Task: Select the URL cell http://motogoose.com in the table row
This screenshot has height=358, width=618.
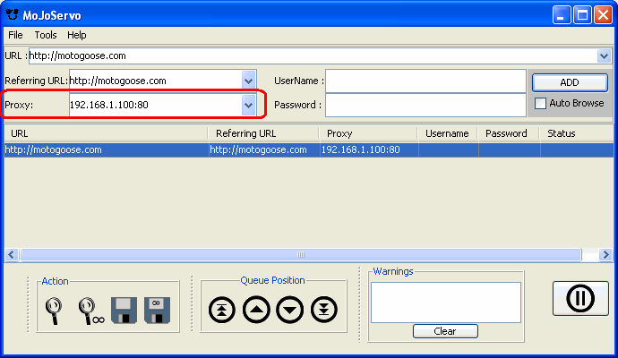Action: pyautogui.click(x=106, y=150)
